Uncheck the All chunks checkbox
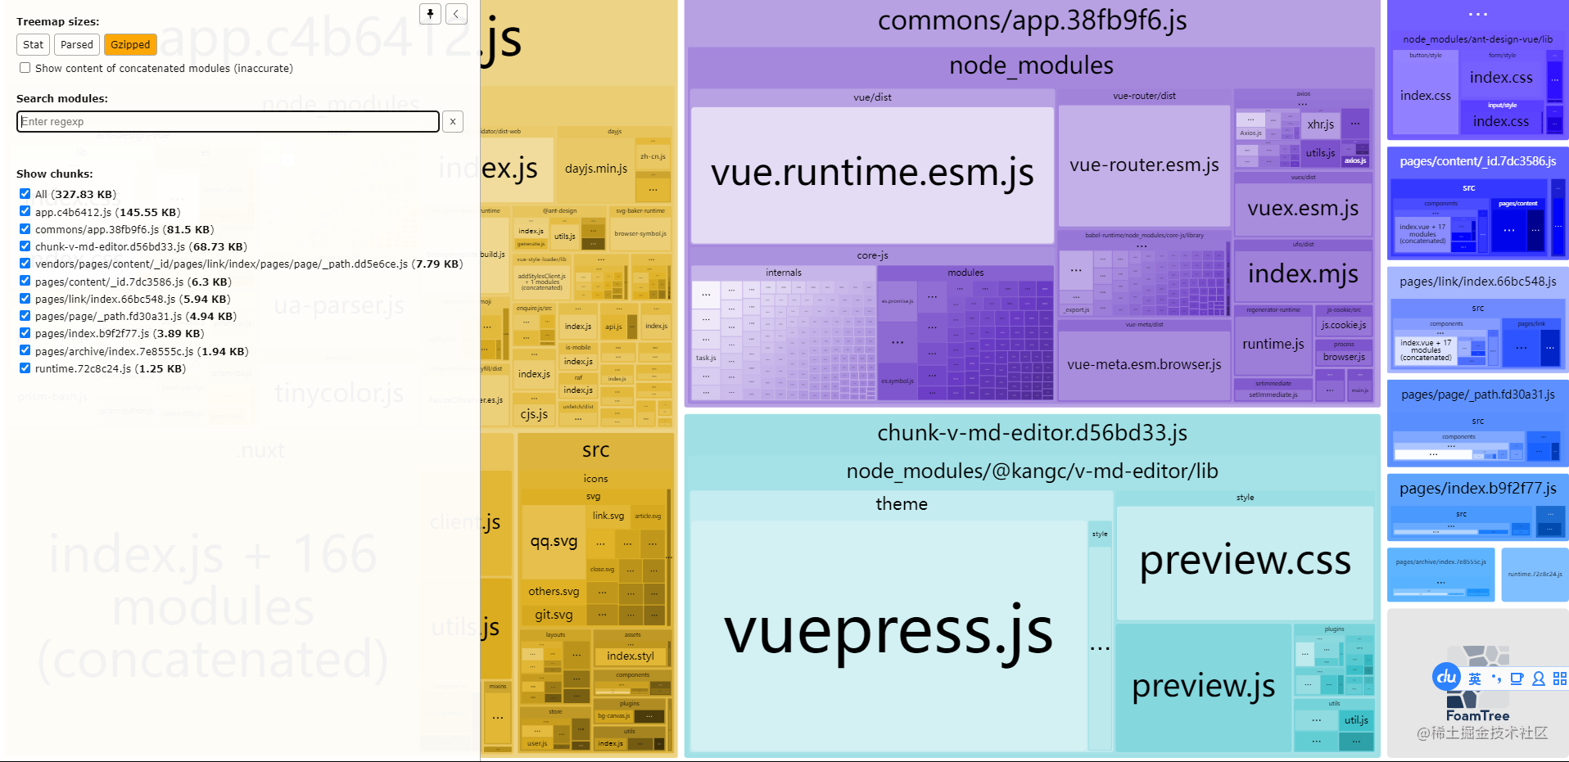This screenshot has width=1569, height=762. point(25,194)
